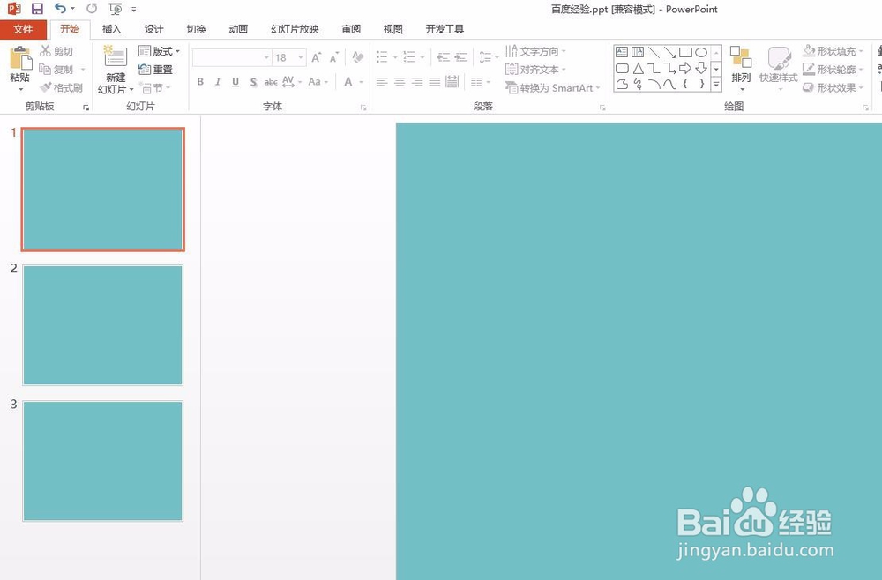Click 转换为 SmartArt button
This screenshot has width=882, height=580.
click(552, 87)
